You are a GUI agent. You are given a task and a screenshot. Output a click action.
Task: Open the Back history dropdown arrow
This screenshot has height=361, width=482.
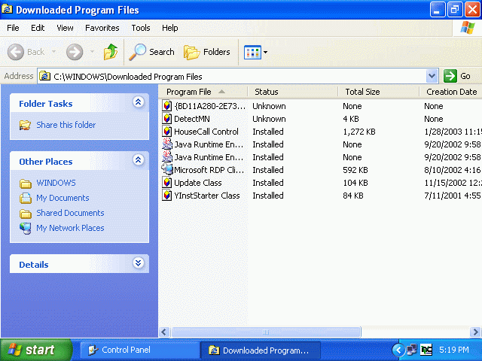click(x=54, y=52)
